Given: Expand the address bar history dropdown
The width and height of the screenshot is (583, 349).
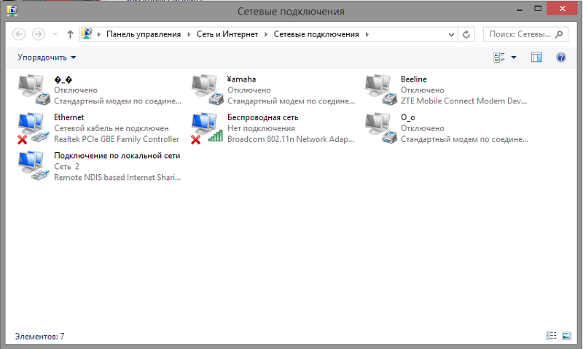Looking at the screenshot, I should pyautogui.click(x=451, y=34).
